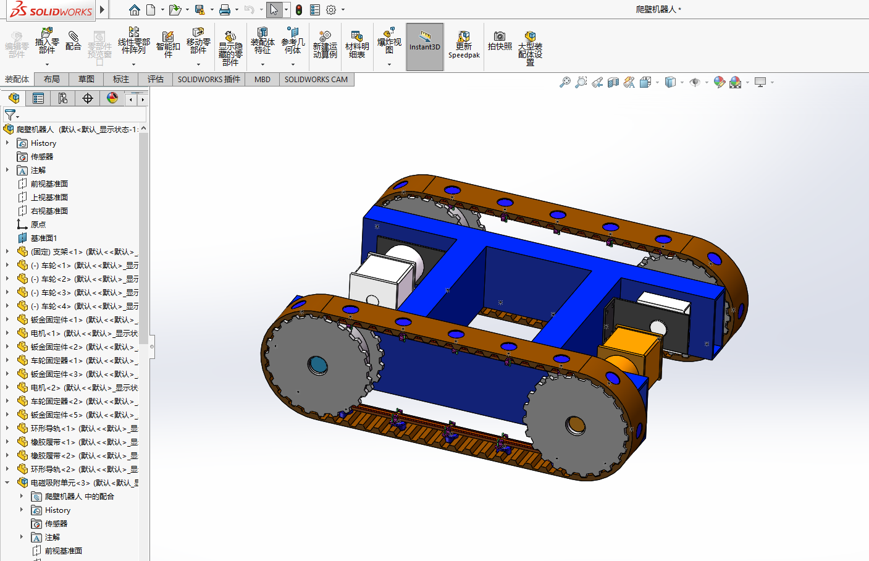The image size is (869, 561).
Task: Toggle hide/show items eye icon
Action: click(x=694, y=82)
